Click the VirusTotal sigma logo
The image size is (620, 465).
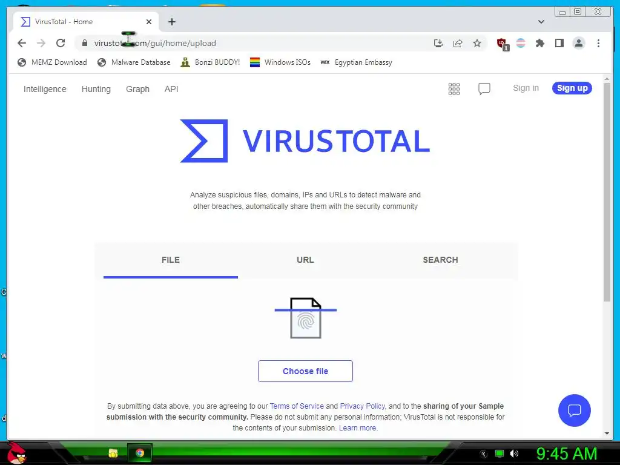pos(203,140)
